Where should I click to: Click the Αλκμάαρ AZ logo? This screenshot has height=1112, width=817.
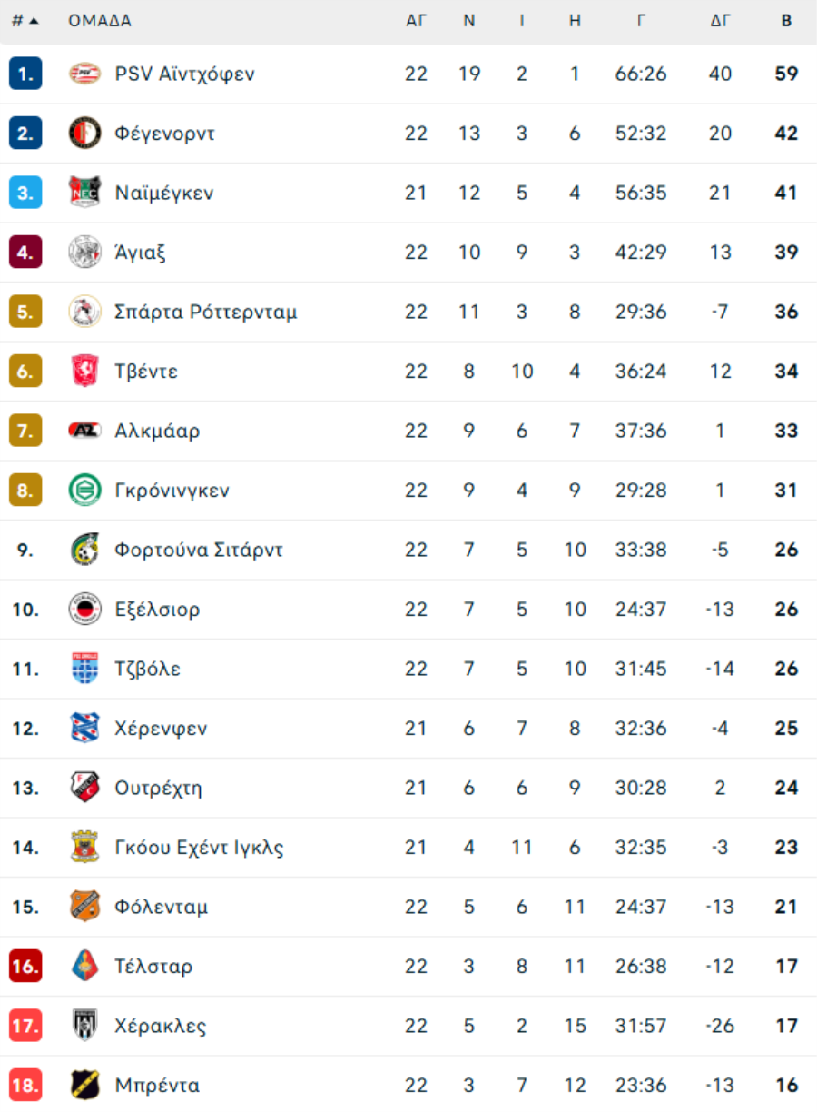pos(85,431)
